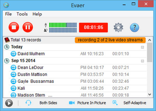Click the time PM 03:53:57
Image resolution: width=156 pixels, height=111 pixels.
[x=92, y=75]
